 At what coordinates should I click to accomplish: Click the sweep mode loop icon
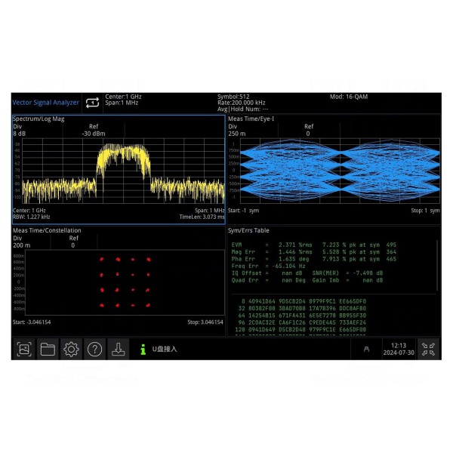coord(92,103)
